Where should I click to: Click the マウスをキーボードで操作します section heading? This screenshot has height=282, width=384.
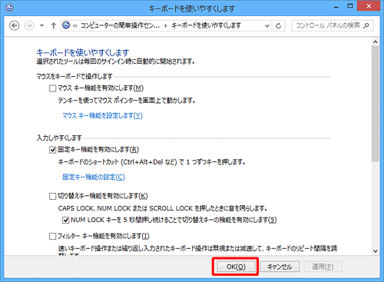[74, 76]
